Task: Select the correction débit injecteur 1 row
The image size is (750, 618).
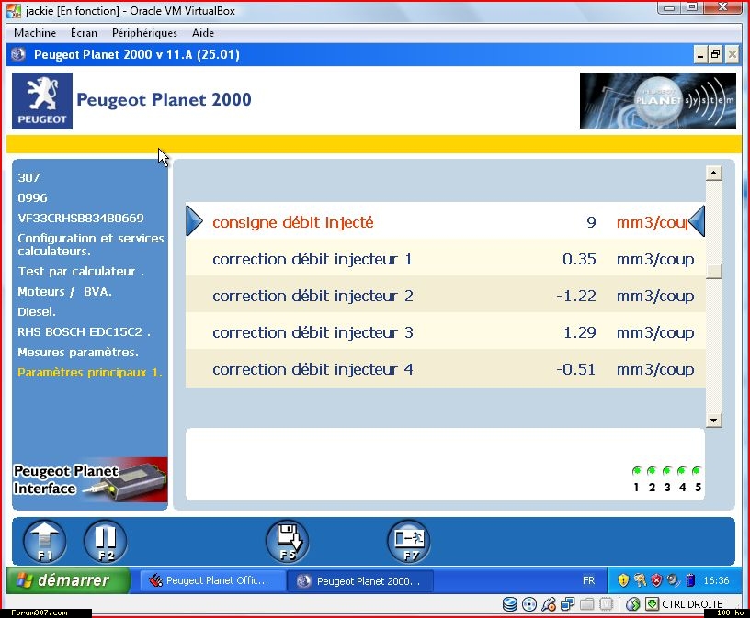Action: 446,259
